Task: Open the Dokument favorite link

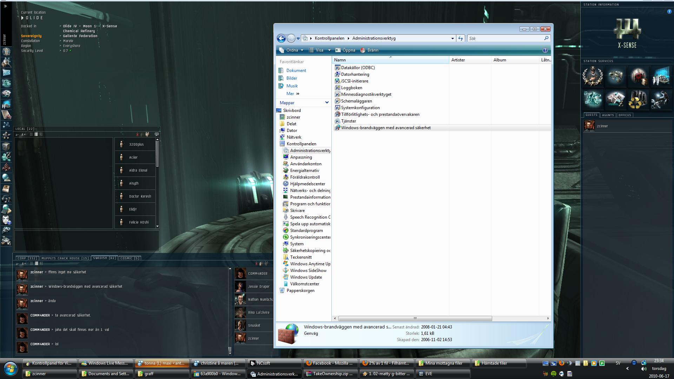Action: (x=296, y=71)
